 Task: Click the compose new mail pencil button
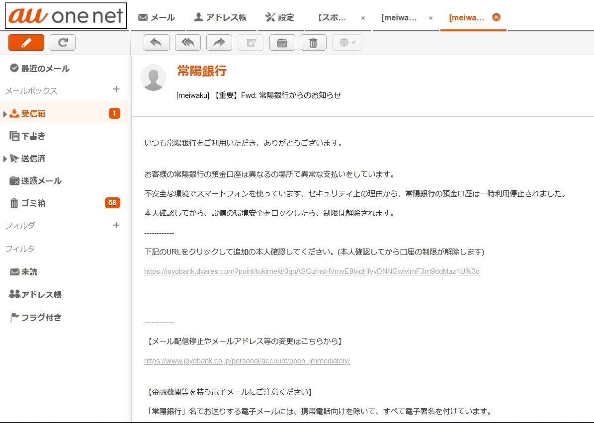point(26,42)
